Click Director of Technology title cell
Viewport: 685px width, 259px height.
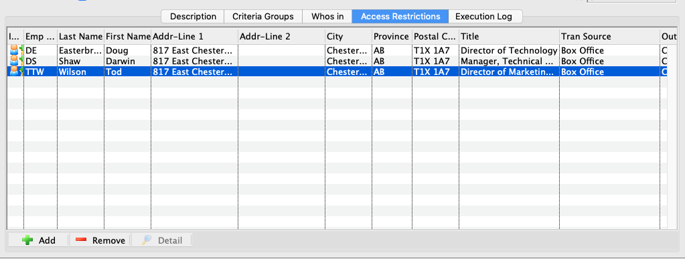pos(509,51)
